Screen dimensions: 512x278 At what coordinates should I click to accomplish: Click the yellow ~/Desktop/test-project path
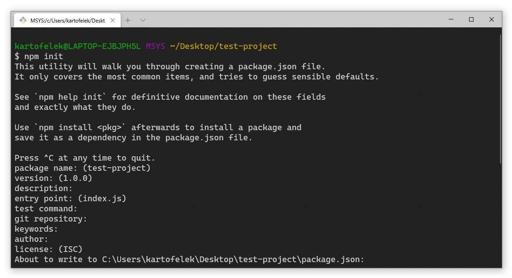223,46
